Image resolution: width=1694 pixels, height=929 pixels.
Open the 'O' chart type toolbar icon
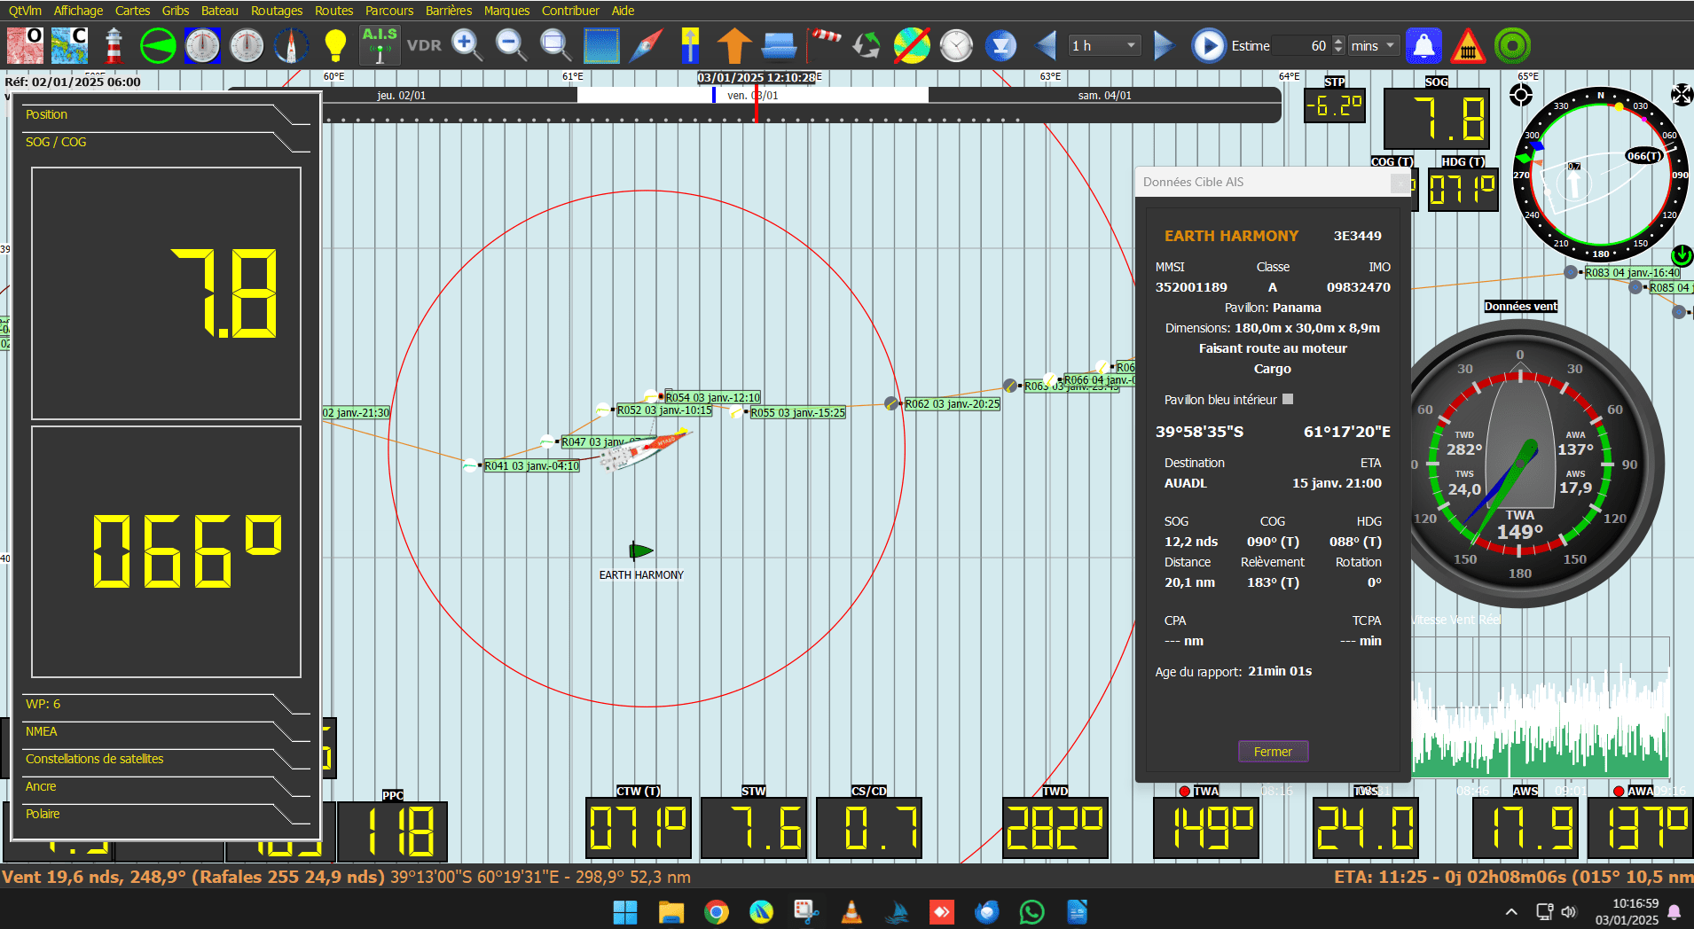[x=25, y=45]
